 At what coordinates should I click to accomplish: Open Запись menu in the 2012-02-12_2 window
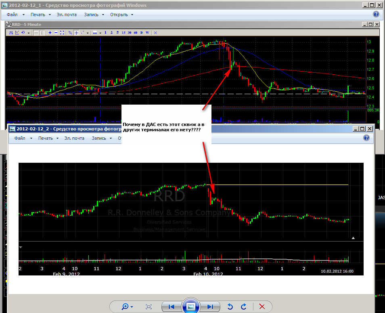pos(102,138)
